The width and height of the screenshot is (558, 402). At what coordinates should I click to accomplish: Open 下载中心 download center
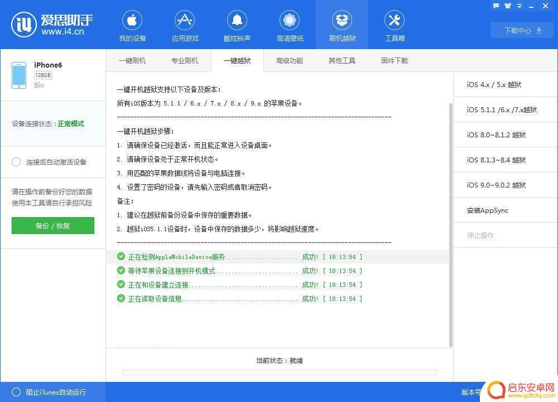522,30
